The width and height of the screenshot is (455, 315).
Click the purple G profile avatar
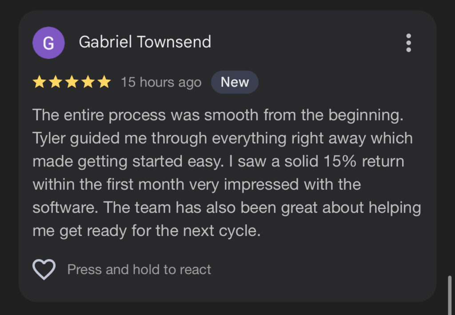click(x=48, y=43)
